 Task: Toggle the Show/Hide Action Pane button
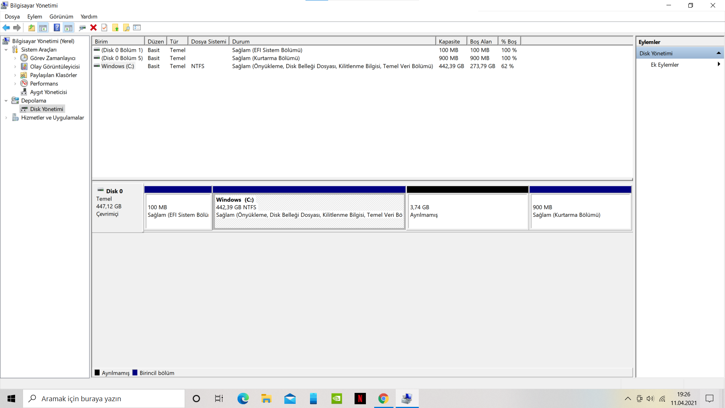point(68,28)
